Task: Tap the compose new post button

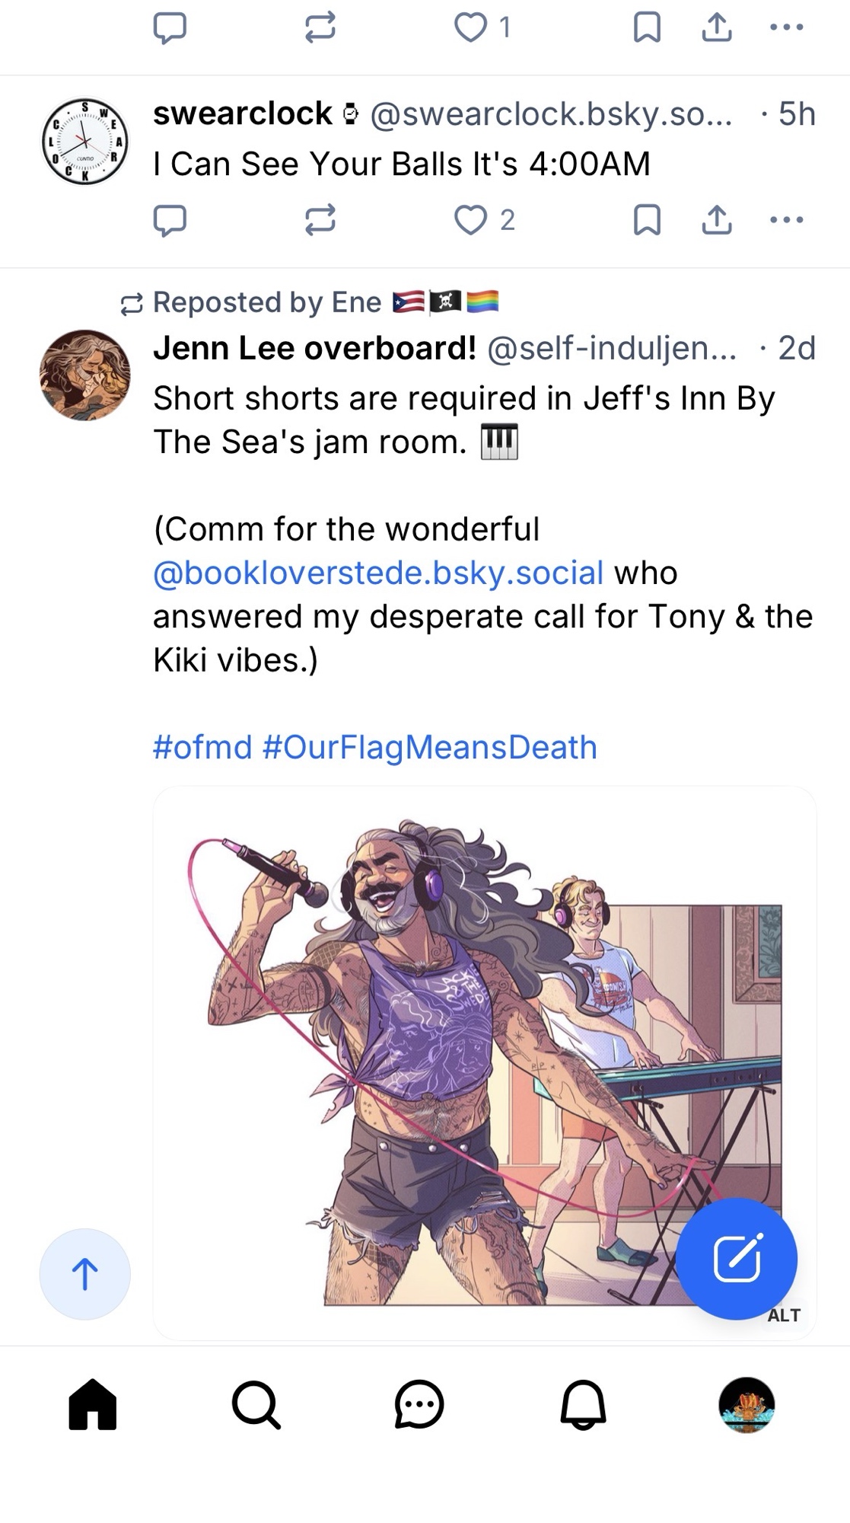Action: point(736,1258)
